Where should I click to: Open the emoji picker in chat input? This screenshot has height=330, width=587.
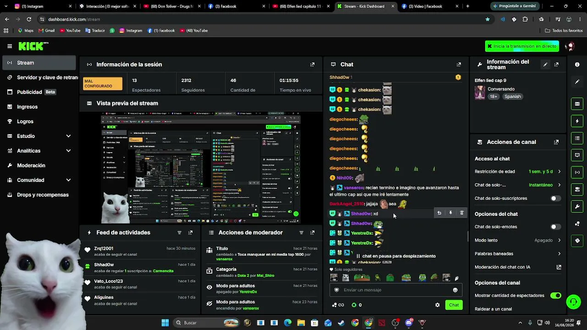pos(455,290)
